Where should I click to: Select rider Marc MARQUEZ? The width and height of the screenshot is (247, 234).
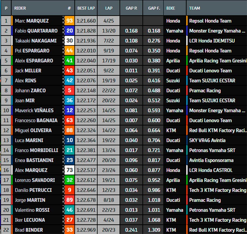point(32,21)
